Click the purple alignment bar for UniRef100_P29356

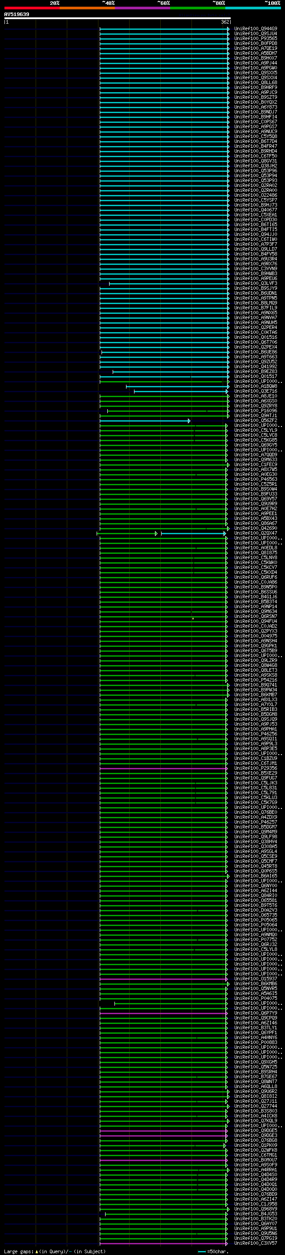tap(163, 768)
